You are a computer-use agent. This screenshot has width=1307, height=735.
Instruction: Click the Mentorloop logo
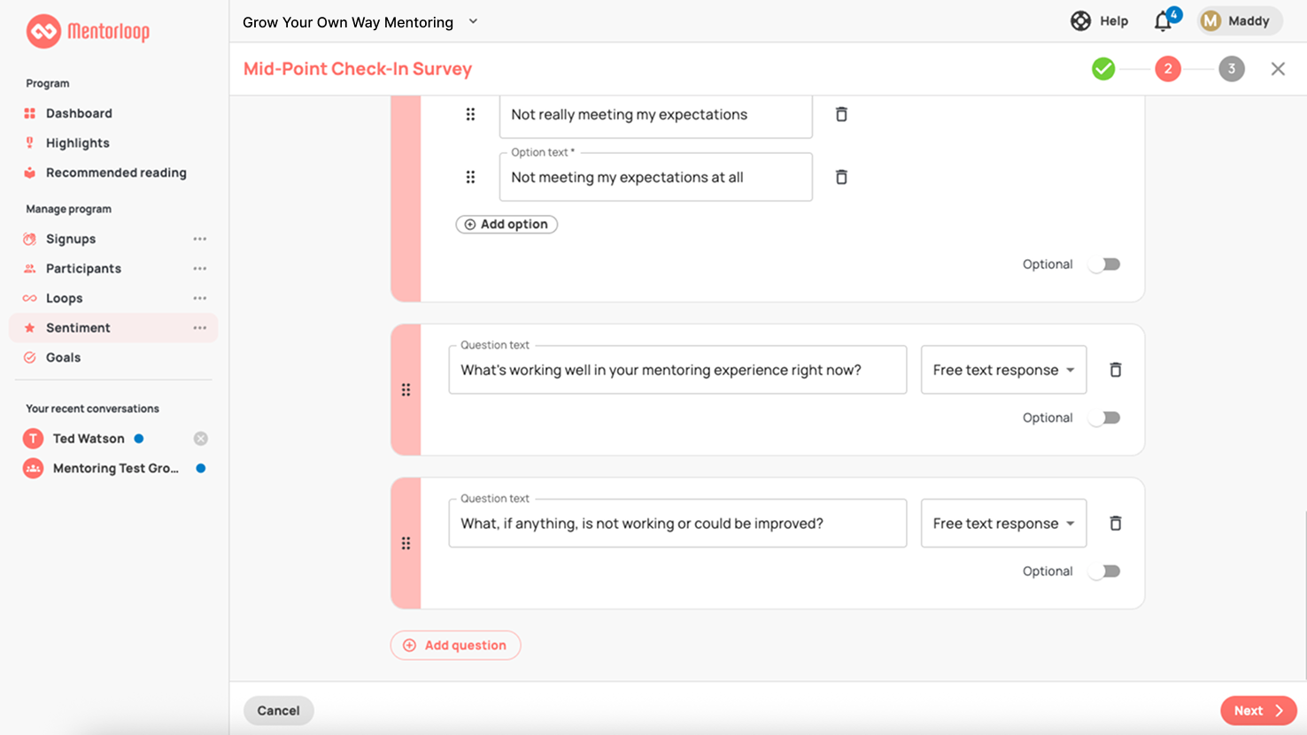[88, 31]
